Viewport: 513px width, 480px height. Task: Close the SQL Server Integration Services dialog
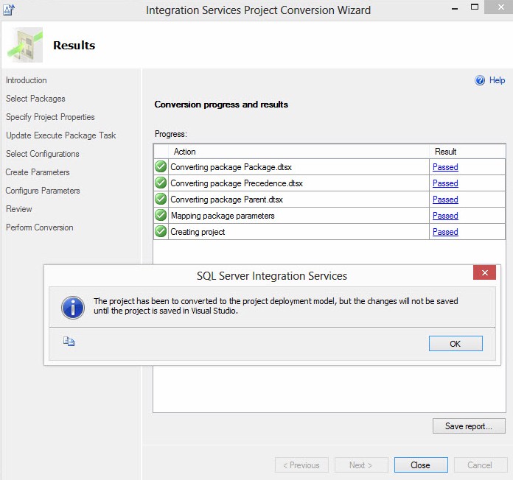coord(484,273)
